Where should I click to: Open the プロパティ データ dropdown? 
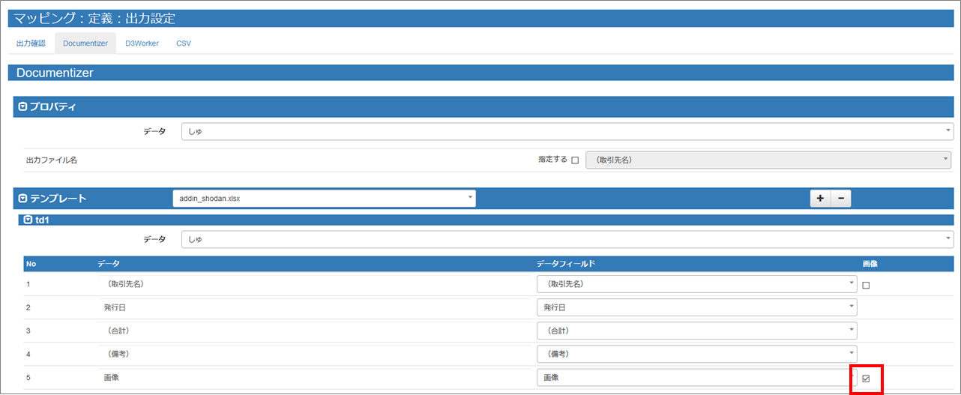567,132
